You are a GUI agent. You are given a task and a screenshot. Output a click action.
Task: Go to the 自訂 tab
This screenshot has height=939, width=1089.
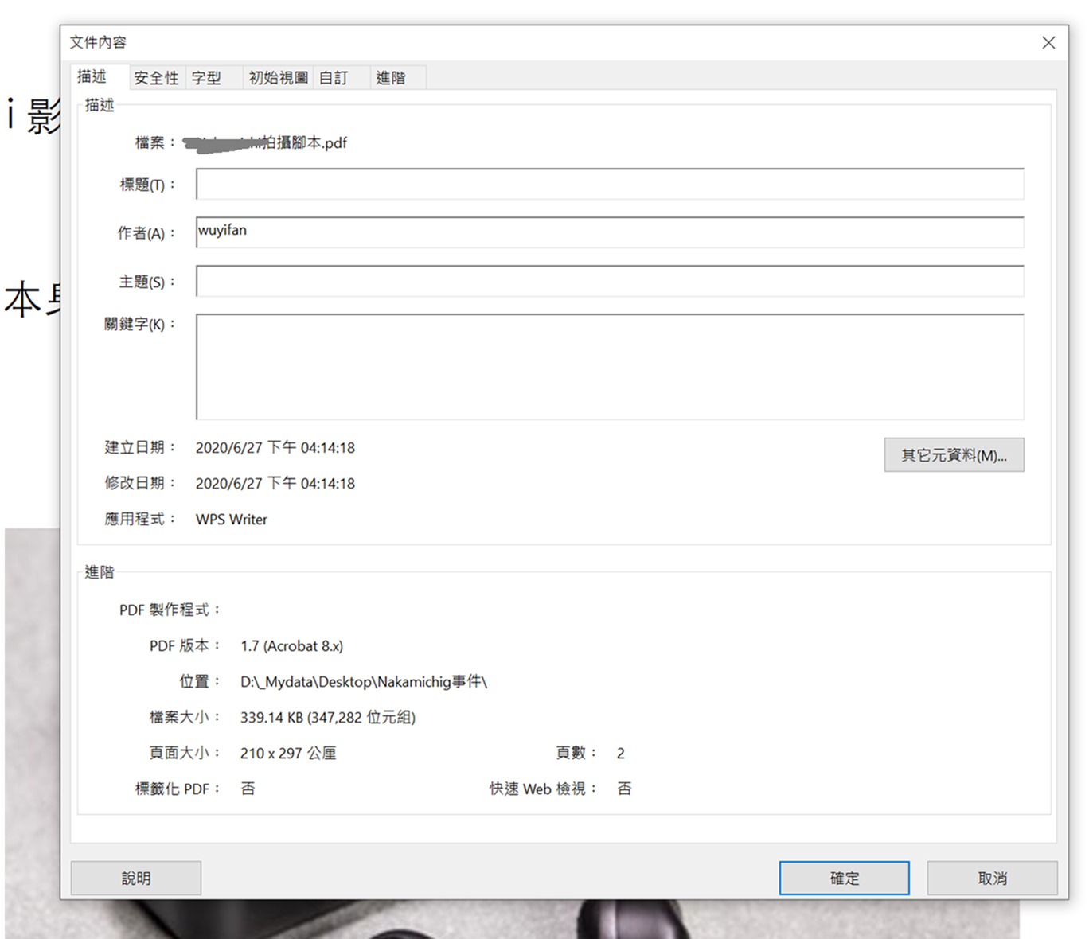click(x=334, y=78)
